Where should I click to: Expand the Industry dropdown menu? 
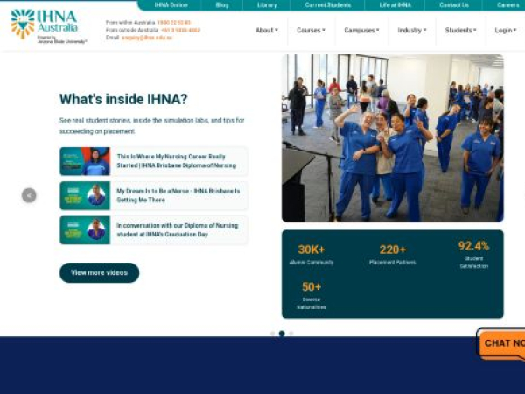[412, 30]
